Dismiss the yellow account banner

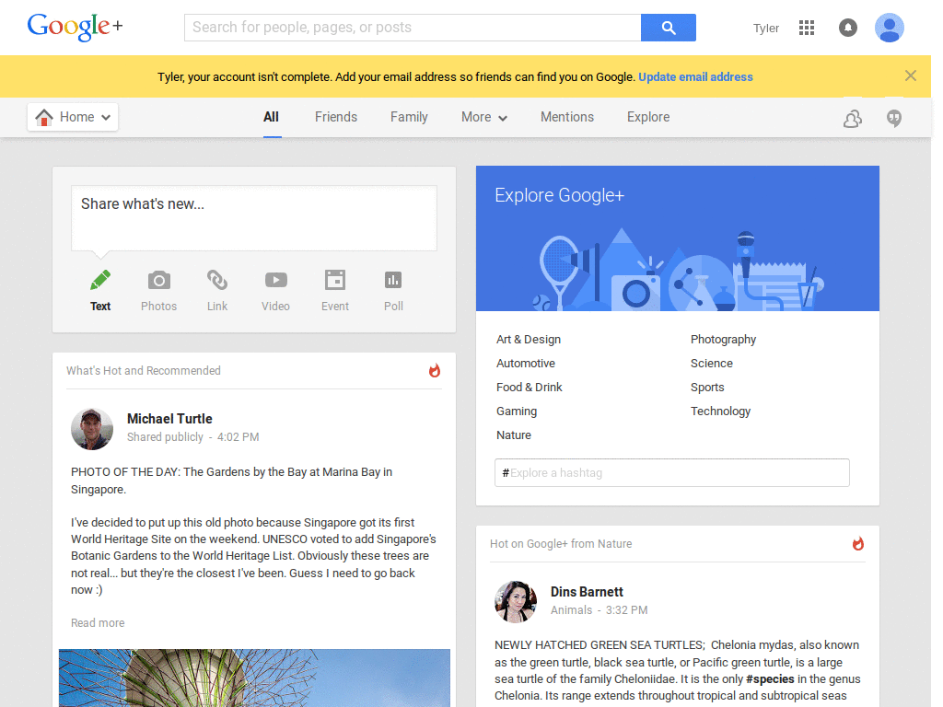coord(911,75)
